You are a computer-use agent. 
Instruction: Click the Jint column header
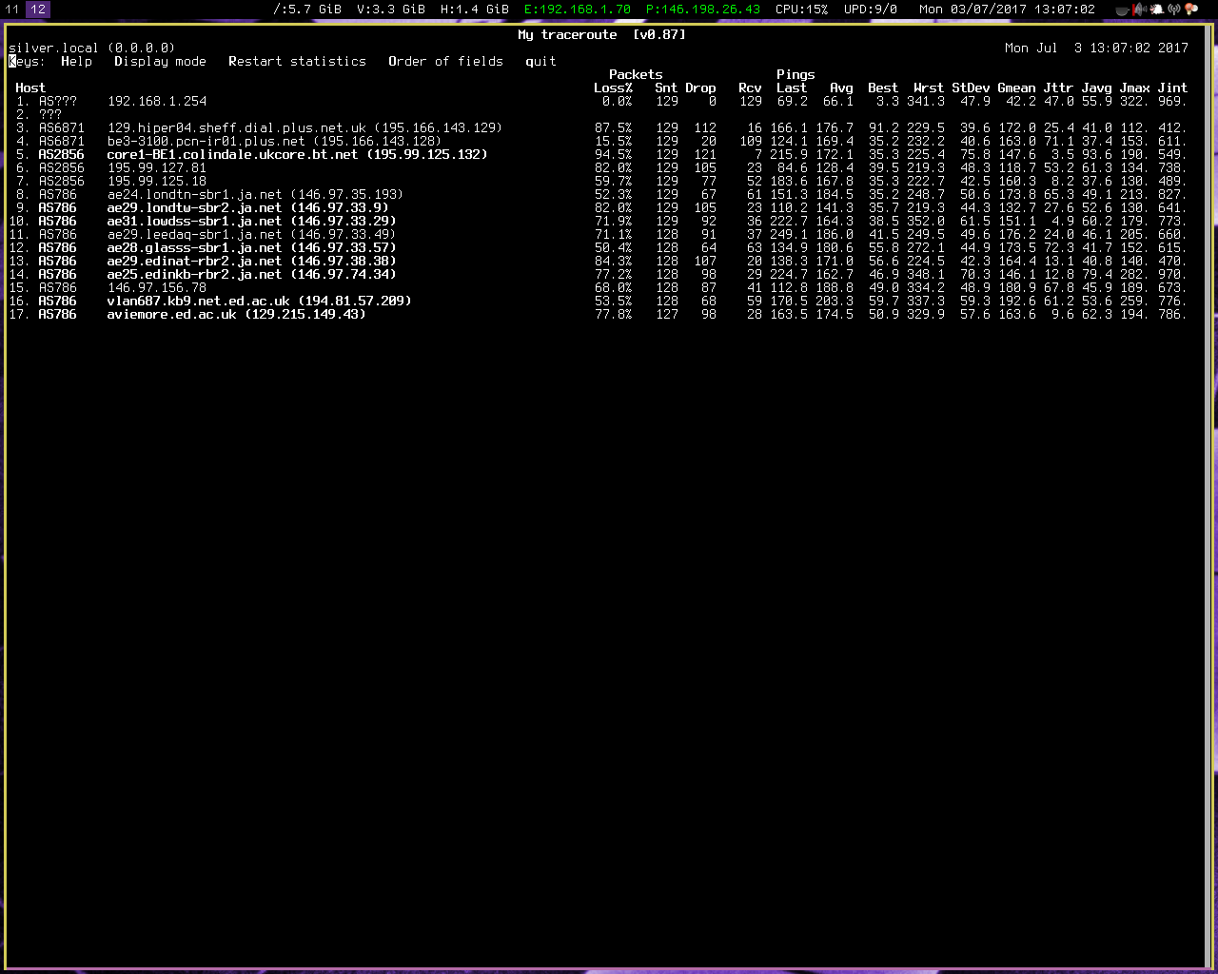(1172, 88)
